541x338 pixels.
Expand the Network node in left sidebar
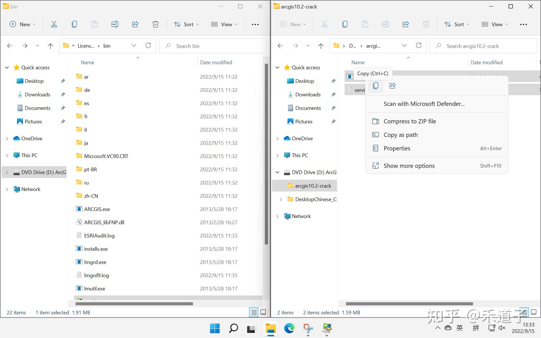(7, 189)
